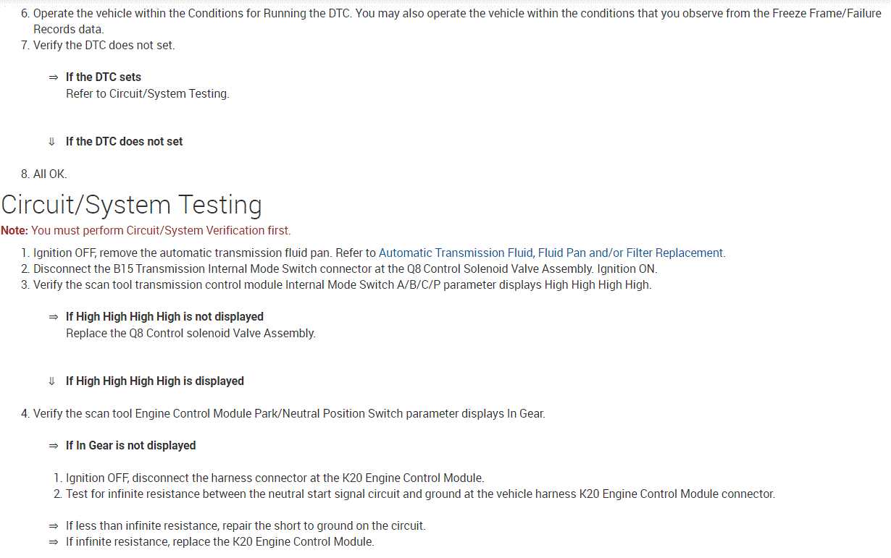Image resolution: width=891 pixels, height=558 pixels.
Task: Click the "Circuit/System Testing" heading
Action: tap(131, 205)
